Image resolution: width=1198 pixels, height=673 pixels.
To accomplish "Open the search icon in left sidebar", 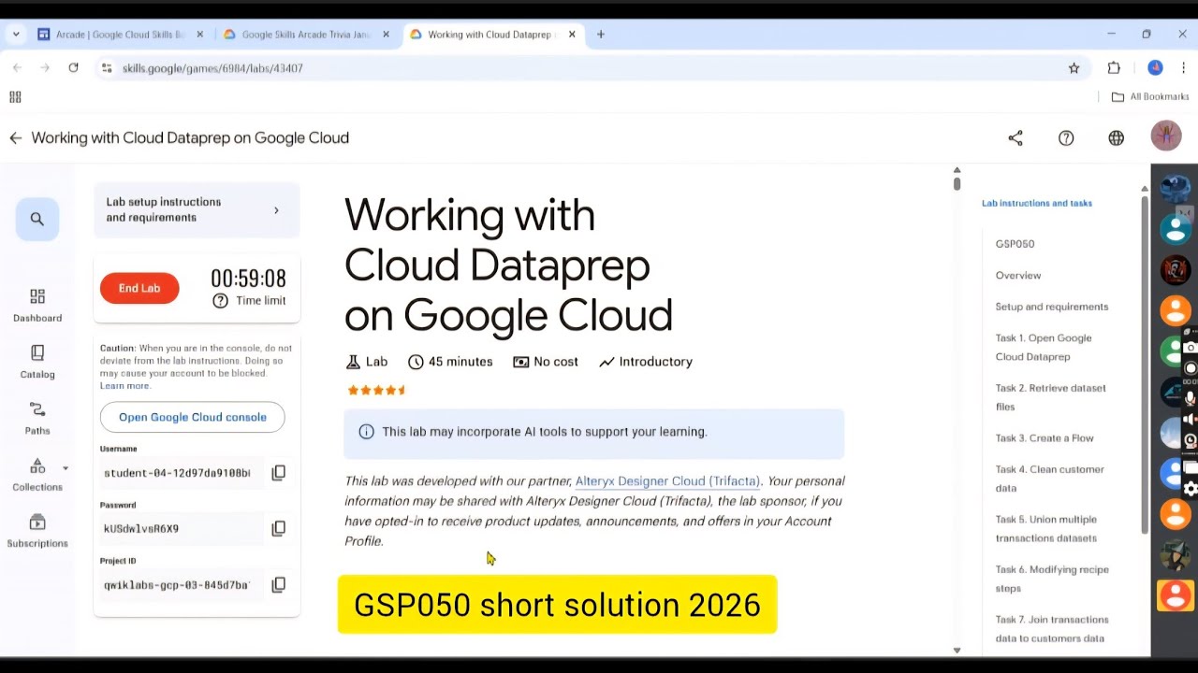I will point(37,219).
